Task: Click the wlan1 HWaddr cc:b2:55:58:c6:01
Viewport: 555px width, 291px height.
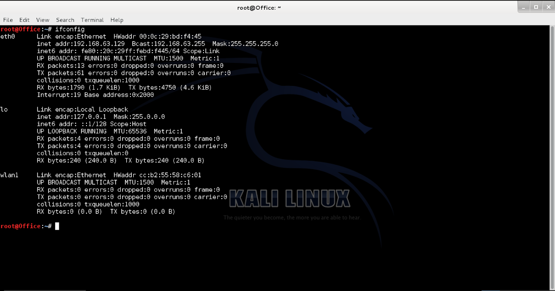Action: (x=158, y=175)
